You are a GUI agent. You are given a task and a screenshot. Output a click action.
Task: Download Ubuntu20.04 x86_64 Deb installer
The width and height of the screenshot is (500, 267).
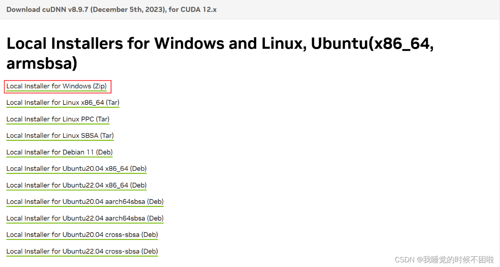76,168
